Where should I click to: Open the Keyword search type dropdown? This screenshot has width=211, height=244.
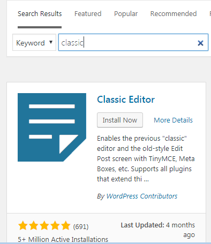pos(34,42)
